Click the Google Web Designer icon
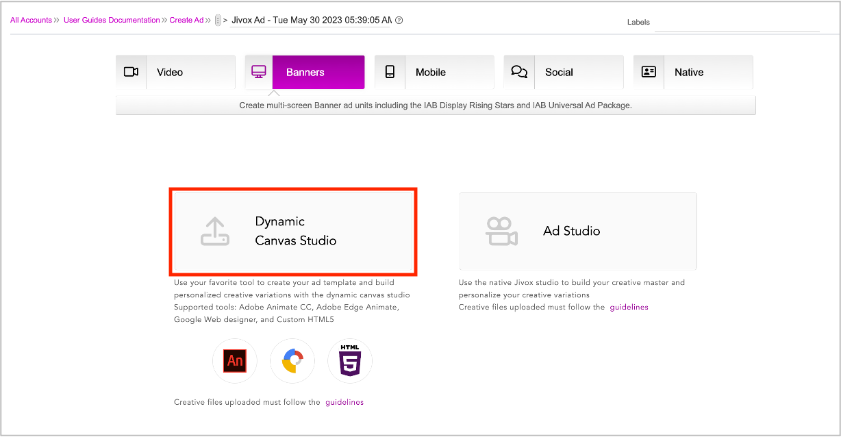The image size is (841, 437). (x=292, y=361)
